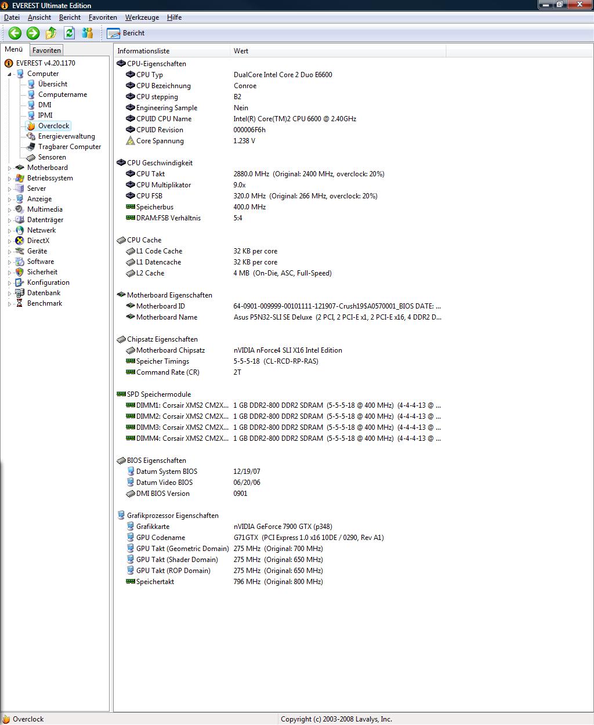Click the green Back arrow toolbar icon

15,33
